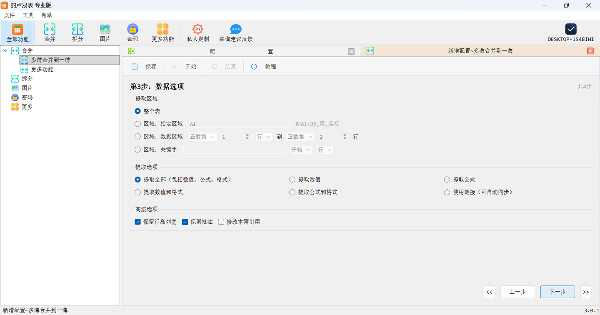Click the 结束 stop icon
The width and height of the screenshot is (600, 315).
(214, 67)
